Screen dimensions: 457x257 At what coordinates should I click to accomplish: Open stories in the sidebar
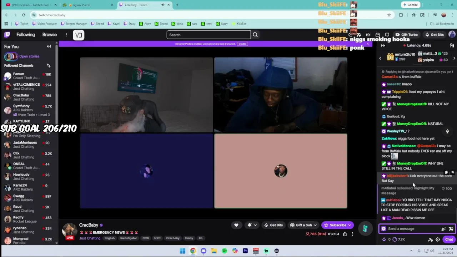click(x=22, y=56)
